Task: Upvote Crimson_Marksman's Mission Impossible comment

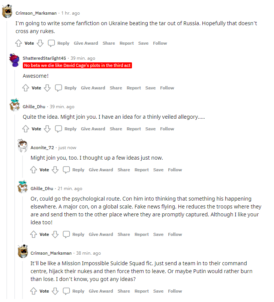Action: click(33, 291)
